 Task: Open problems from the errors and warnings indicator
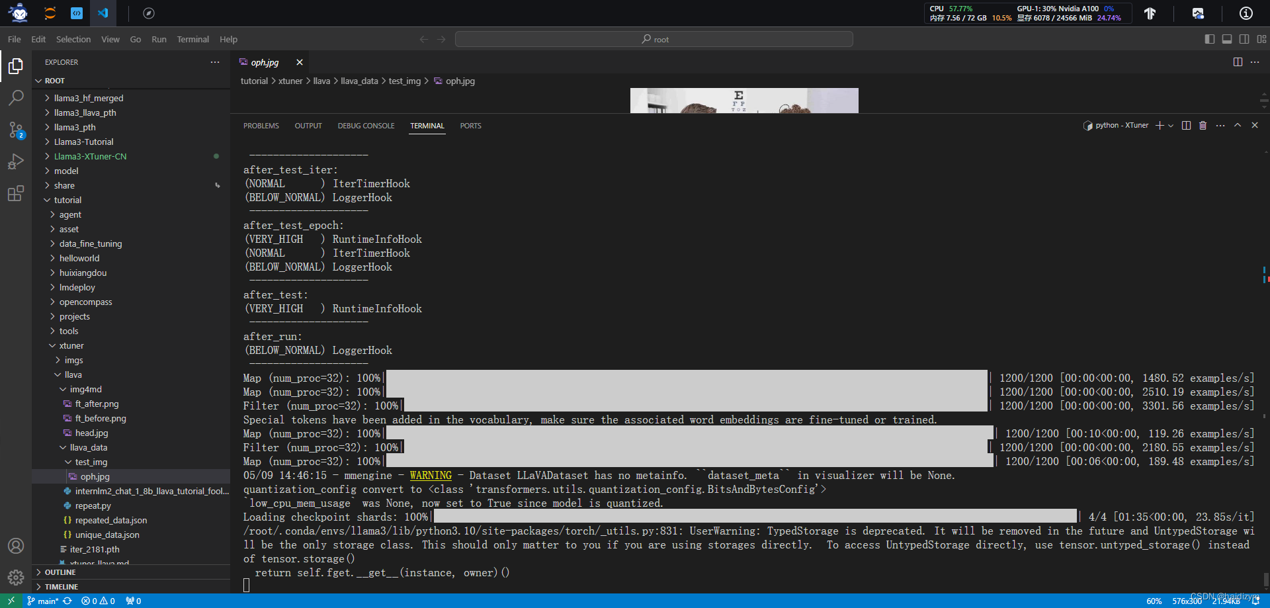point(98,601)
